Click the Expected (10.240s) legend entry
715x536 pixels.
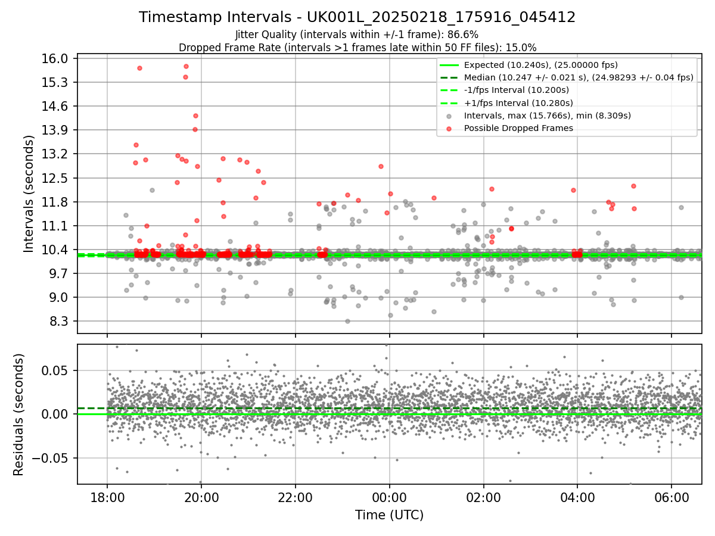[x=540, y=65]
